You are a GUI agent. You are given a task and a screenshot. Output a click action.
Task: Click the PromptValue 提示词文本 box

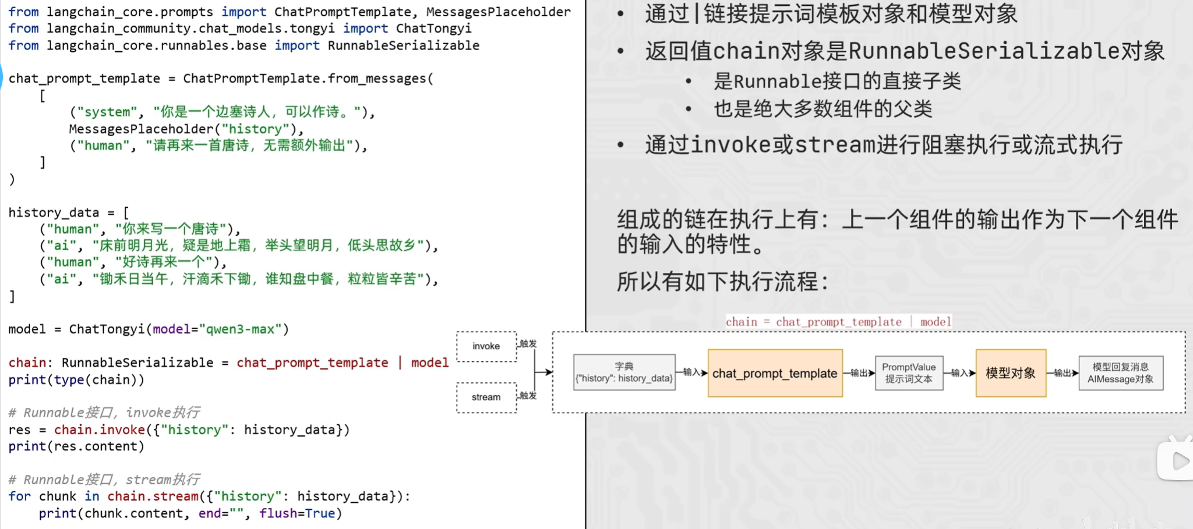(x=909, y=373)
